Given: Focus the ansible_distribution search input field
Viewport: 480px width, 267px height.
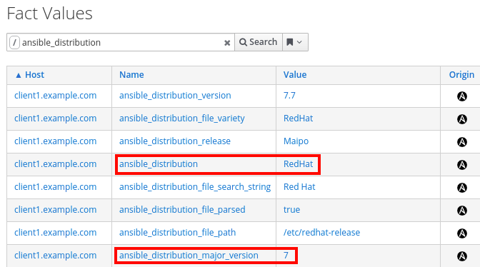Looking at the screenshot, I should pos(121,42).
